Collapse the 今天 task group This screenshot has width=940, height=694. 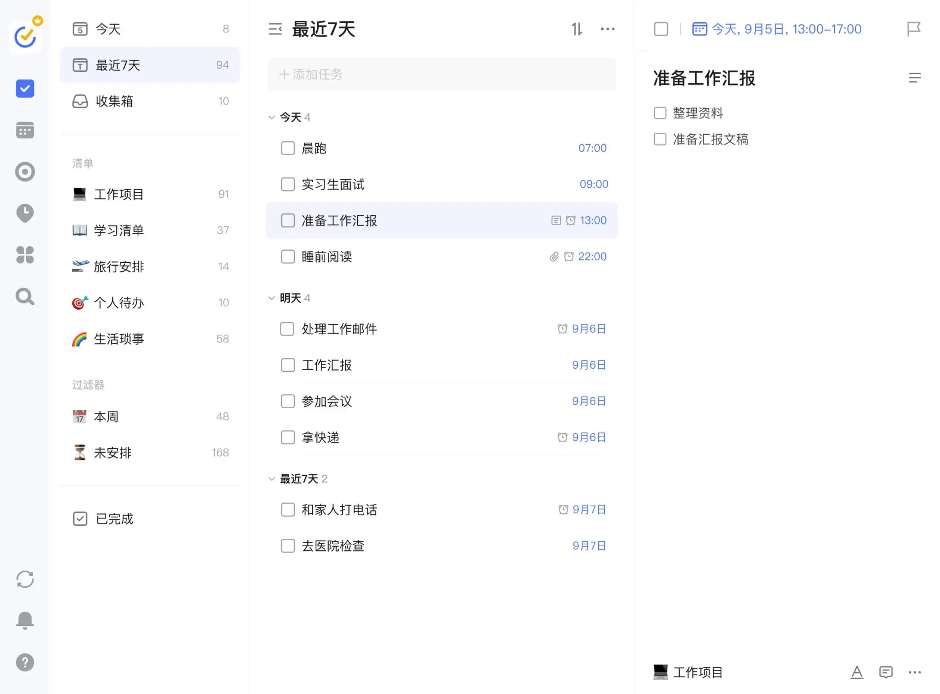point(272,117)
